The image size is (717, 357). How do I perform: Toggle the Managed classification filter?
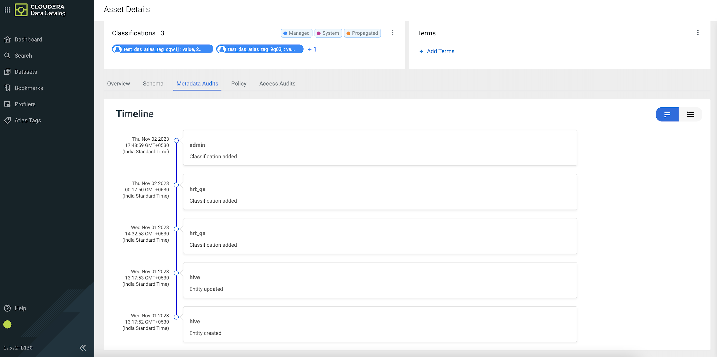click(296, 33)
